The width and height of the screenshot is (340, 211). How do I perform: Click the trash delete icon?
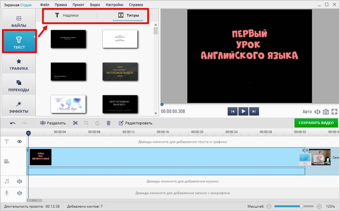click(108, 123)
